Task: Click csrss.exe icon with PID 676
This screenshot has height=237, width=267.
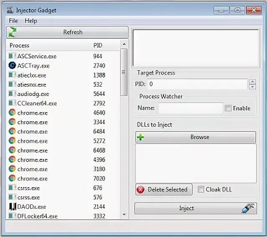Action: coord(12,188)
